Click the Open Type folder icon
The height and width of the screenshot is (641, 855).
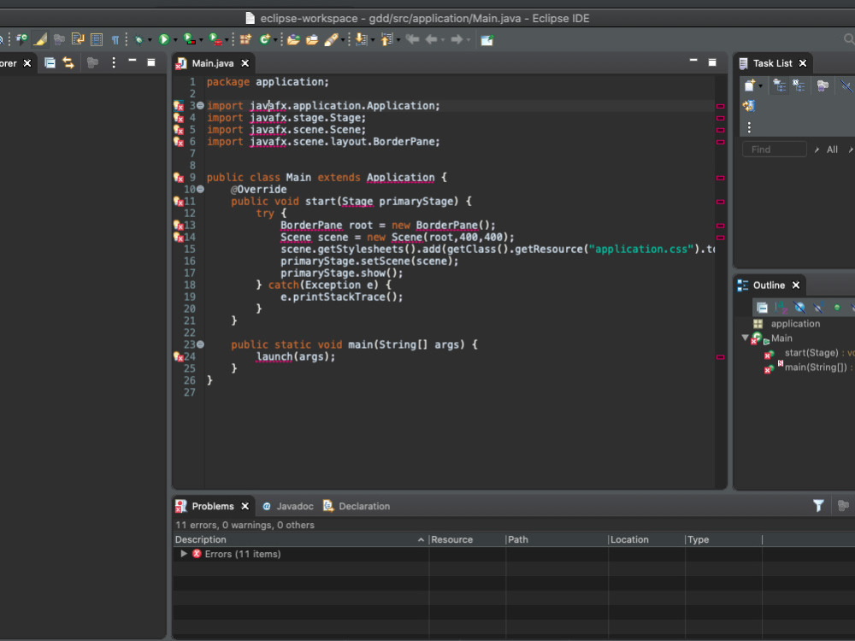293,39
